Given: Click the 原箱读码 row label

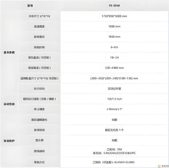Looking at the screenshot, I should pos(39,151).
